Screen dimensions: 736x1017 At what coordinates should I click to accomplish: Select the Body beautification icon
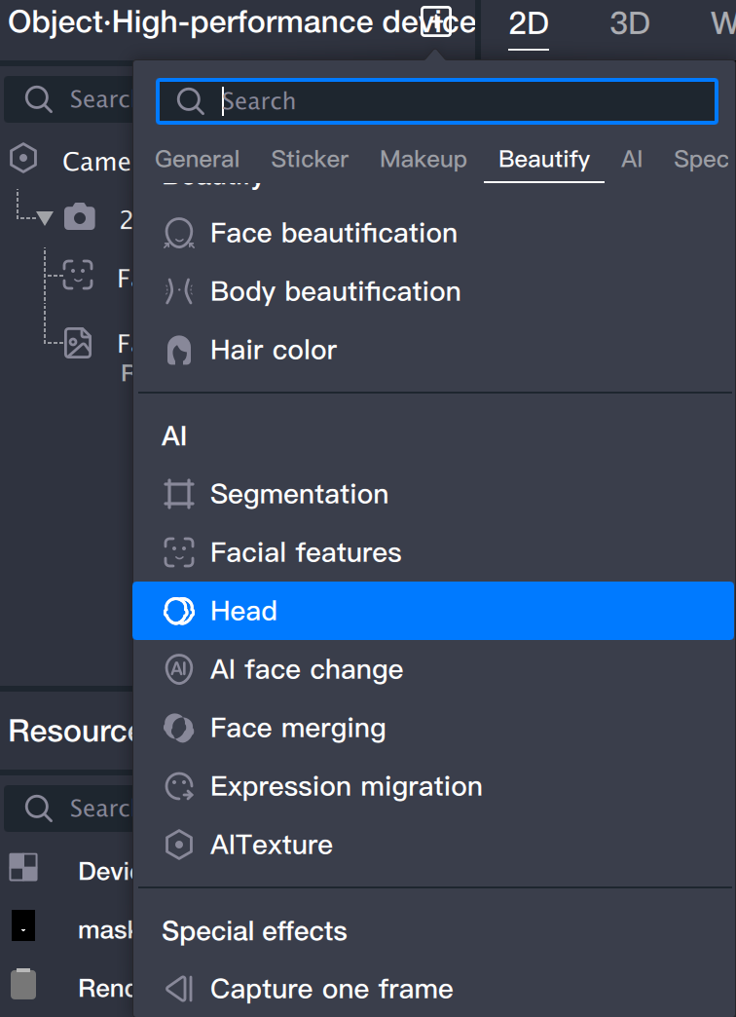[x=179, y=292]
